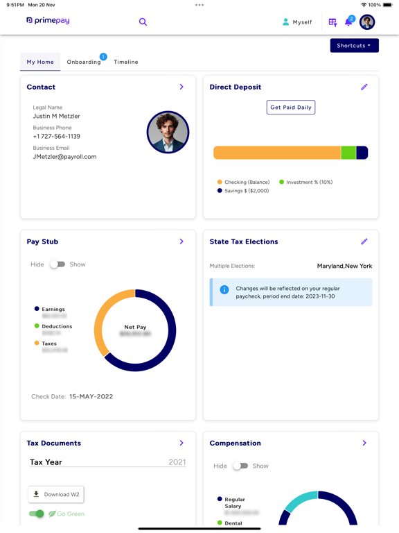399x533 pixels.
Task: Toggle Pay Stub Hide/Show switch
Action: coord(57,264)
